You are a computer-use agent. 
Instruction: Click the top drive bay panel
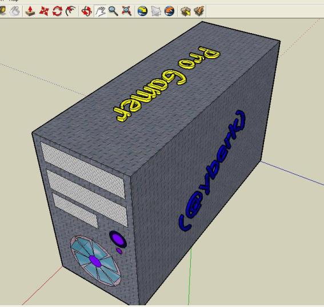pos(83,170)
